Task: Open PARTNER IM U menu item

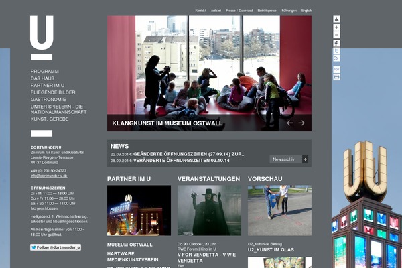Action: (x=48, y=85)
